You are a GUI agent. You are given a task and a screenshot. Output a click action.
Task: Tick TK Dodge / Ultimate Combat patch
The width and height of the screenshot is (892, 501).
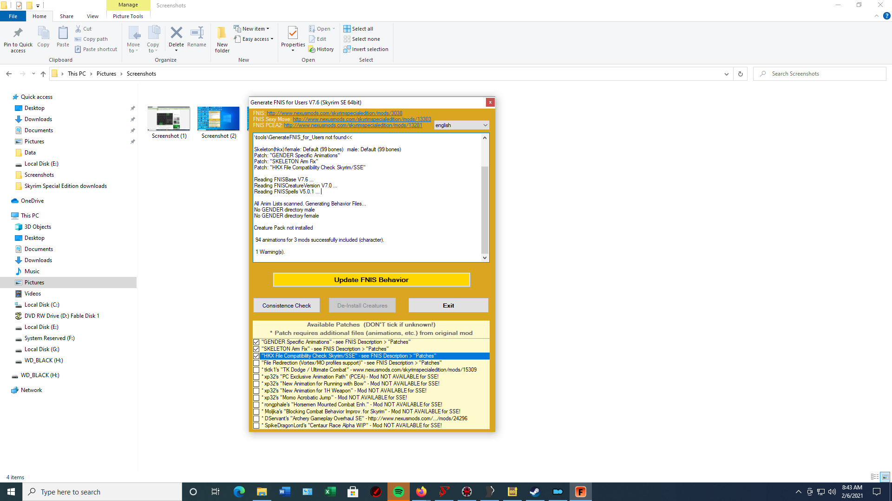[256, 370]
